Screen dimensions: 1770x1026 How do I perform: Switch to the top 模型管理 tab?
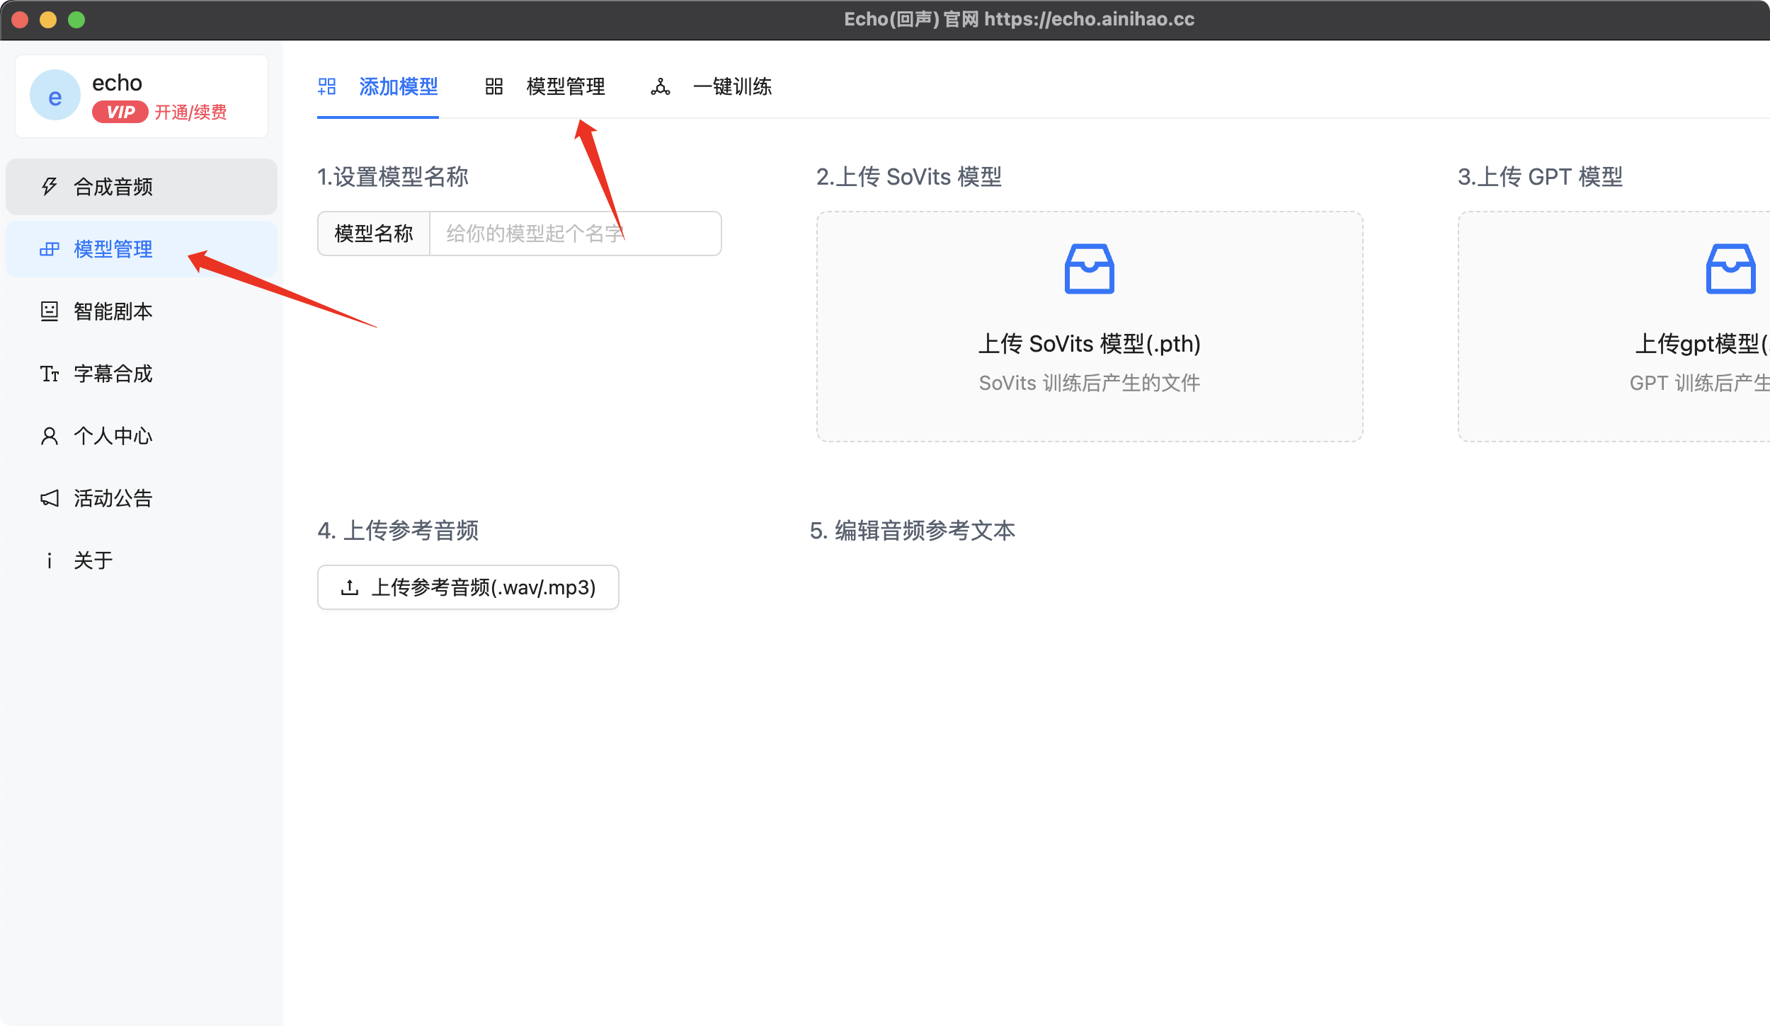click(x=545, y=87)
